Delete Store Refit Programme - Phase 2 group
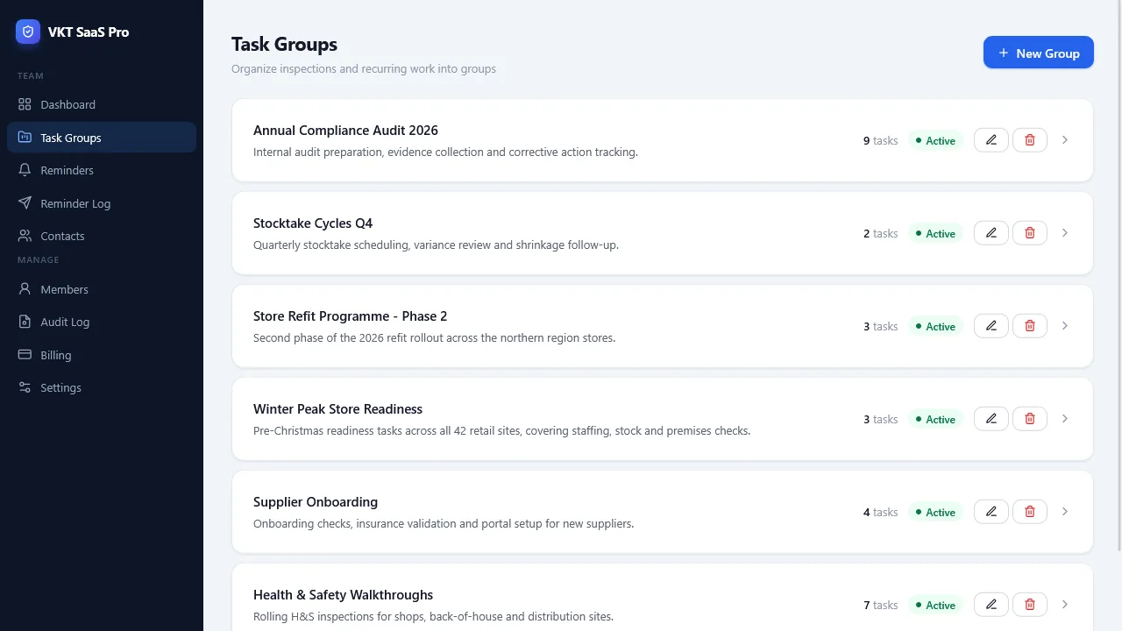1122x631 pixels. click(1030, 326)
